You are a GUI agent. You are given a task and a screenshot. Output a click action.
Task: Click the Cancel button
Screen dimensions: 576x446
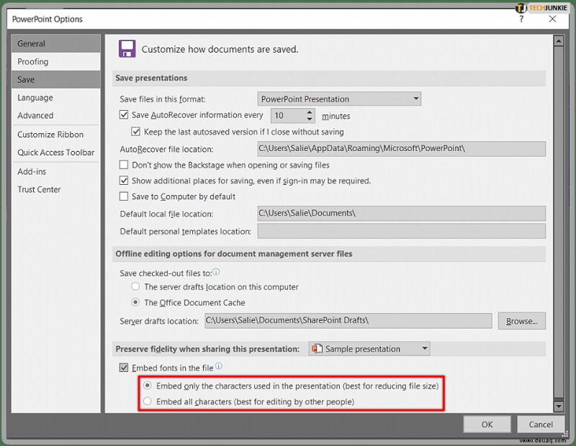[541, 424]
